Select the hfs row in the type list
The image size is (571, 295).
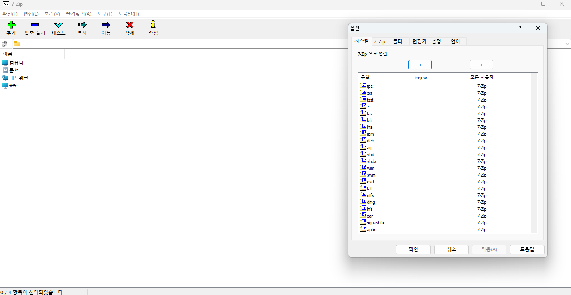tap(445, 209)
